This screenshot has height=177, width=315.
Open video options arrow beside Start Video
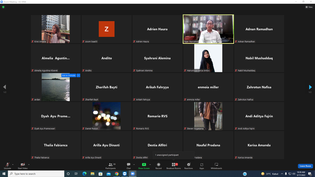[29, 165]
